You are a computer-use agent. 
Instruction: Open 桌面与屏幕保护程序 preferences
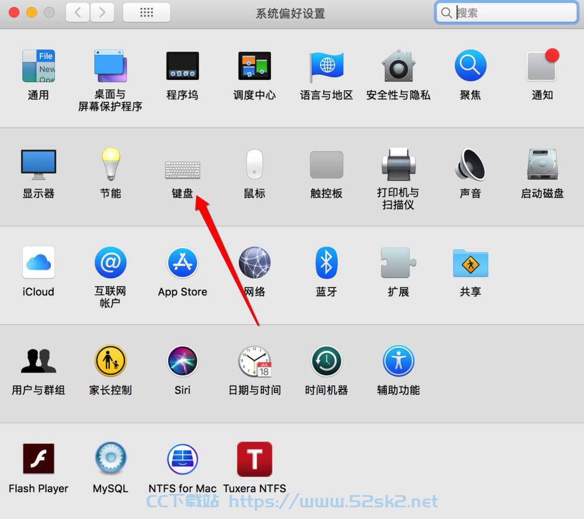(x=110, y=66)
